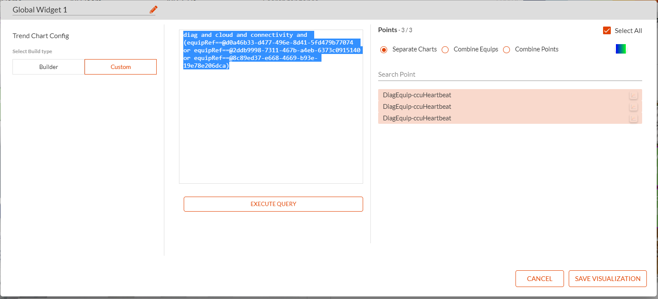Select second DiagEquip-ccuHeartbeat point

tap(510, 107)
